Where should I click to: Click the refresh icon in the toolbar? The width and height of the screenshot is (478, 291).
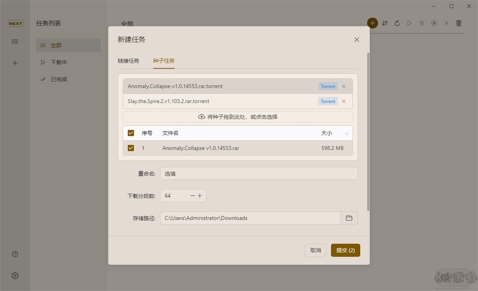tap(397, 23)
